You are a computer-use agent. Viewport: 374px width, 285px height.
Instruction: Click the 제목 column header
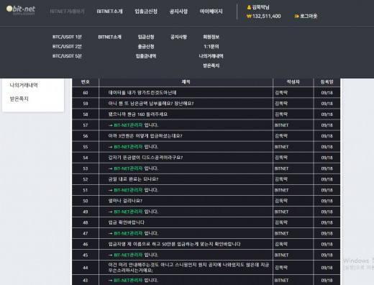(x=186, y=82)
